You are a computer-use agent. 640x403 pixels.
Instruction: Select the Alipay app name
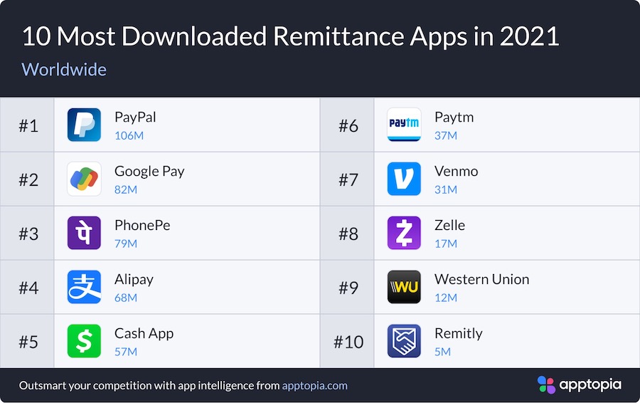tap(134, 280)
